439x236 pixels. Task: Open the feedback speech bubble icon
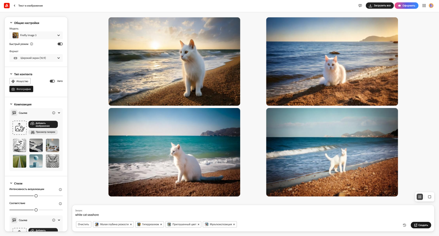(x=360, y=5)
